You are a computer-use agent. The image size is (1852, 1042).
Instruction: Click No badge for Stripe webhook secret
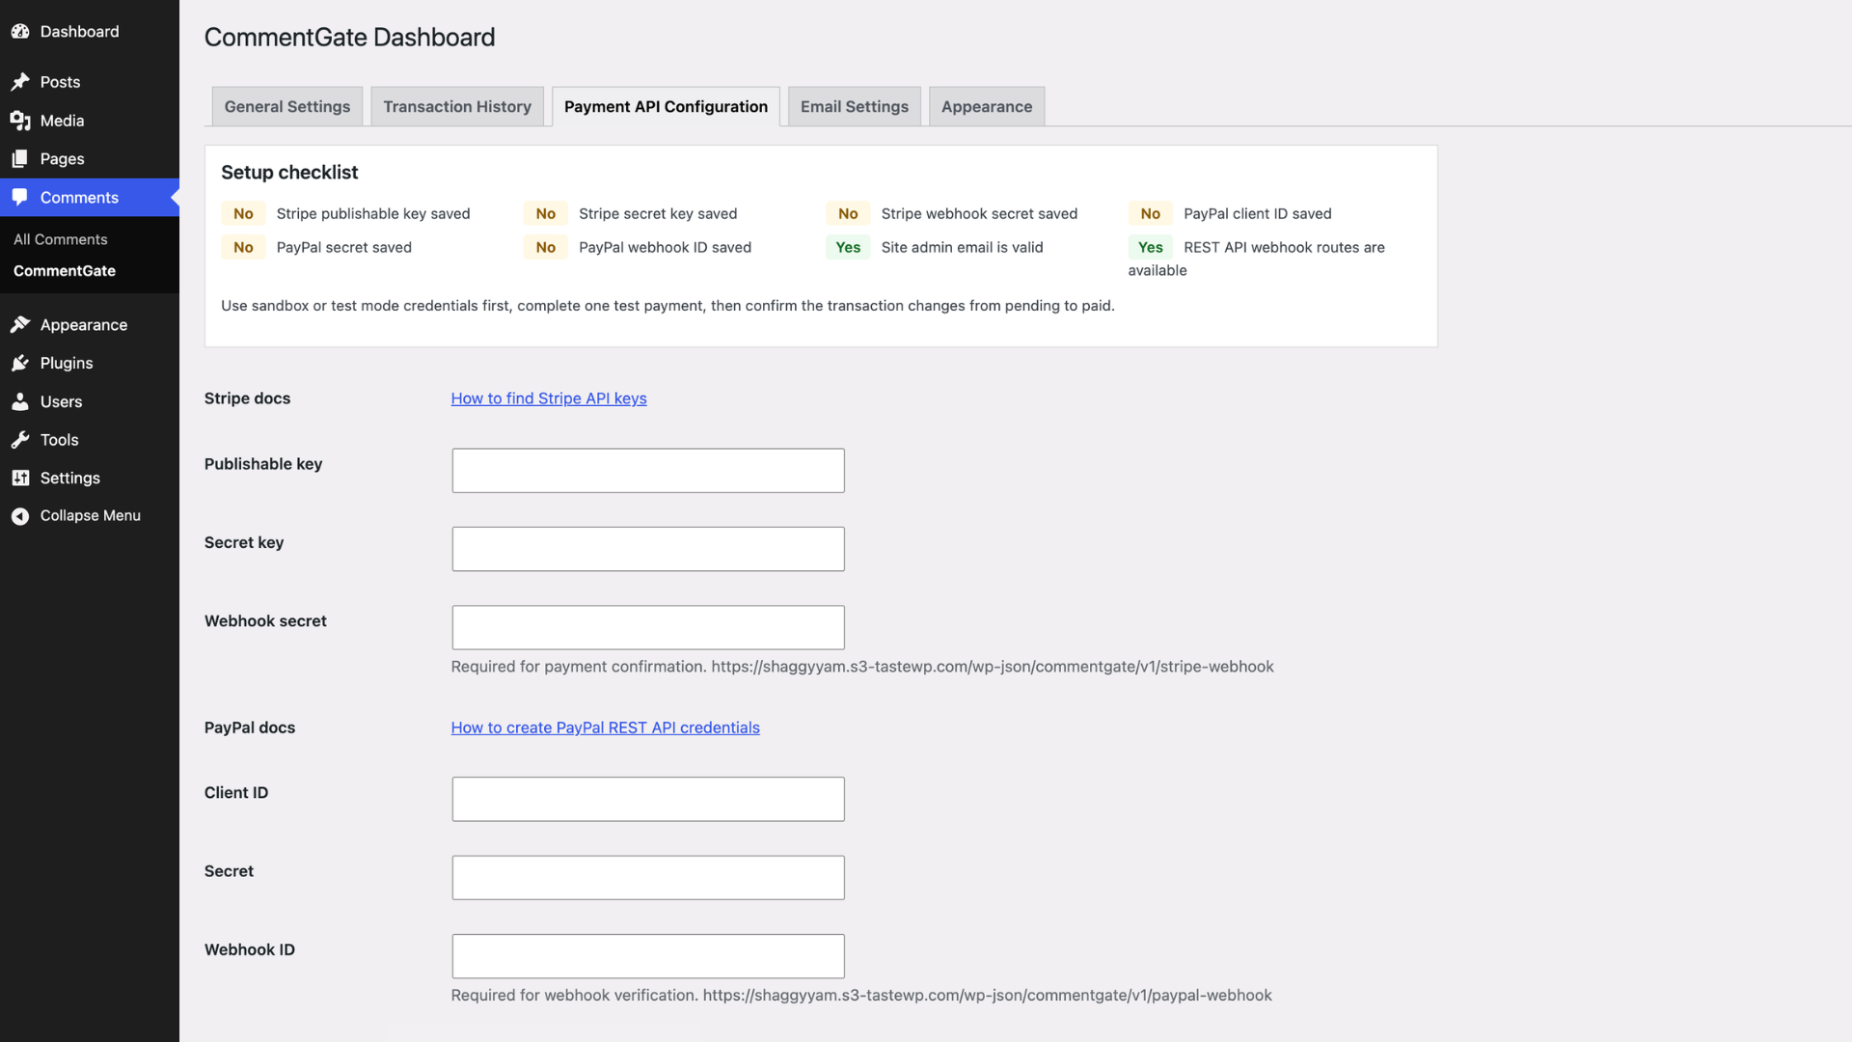point(848,214)
